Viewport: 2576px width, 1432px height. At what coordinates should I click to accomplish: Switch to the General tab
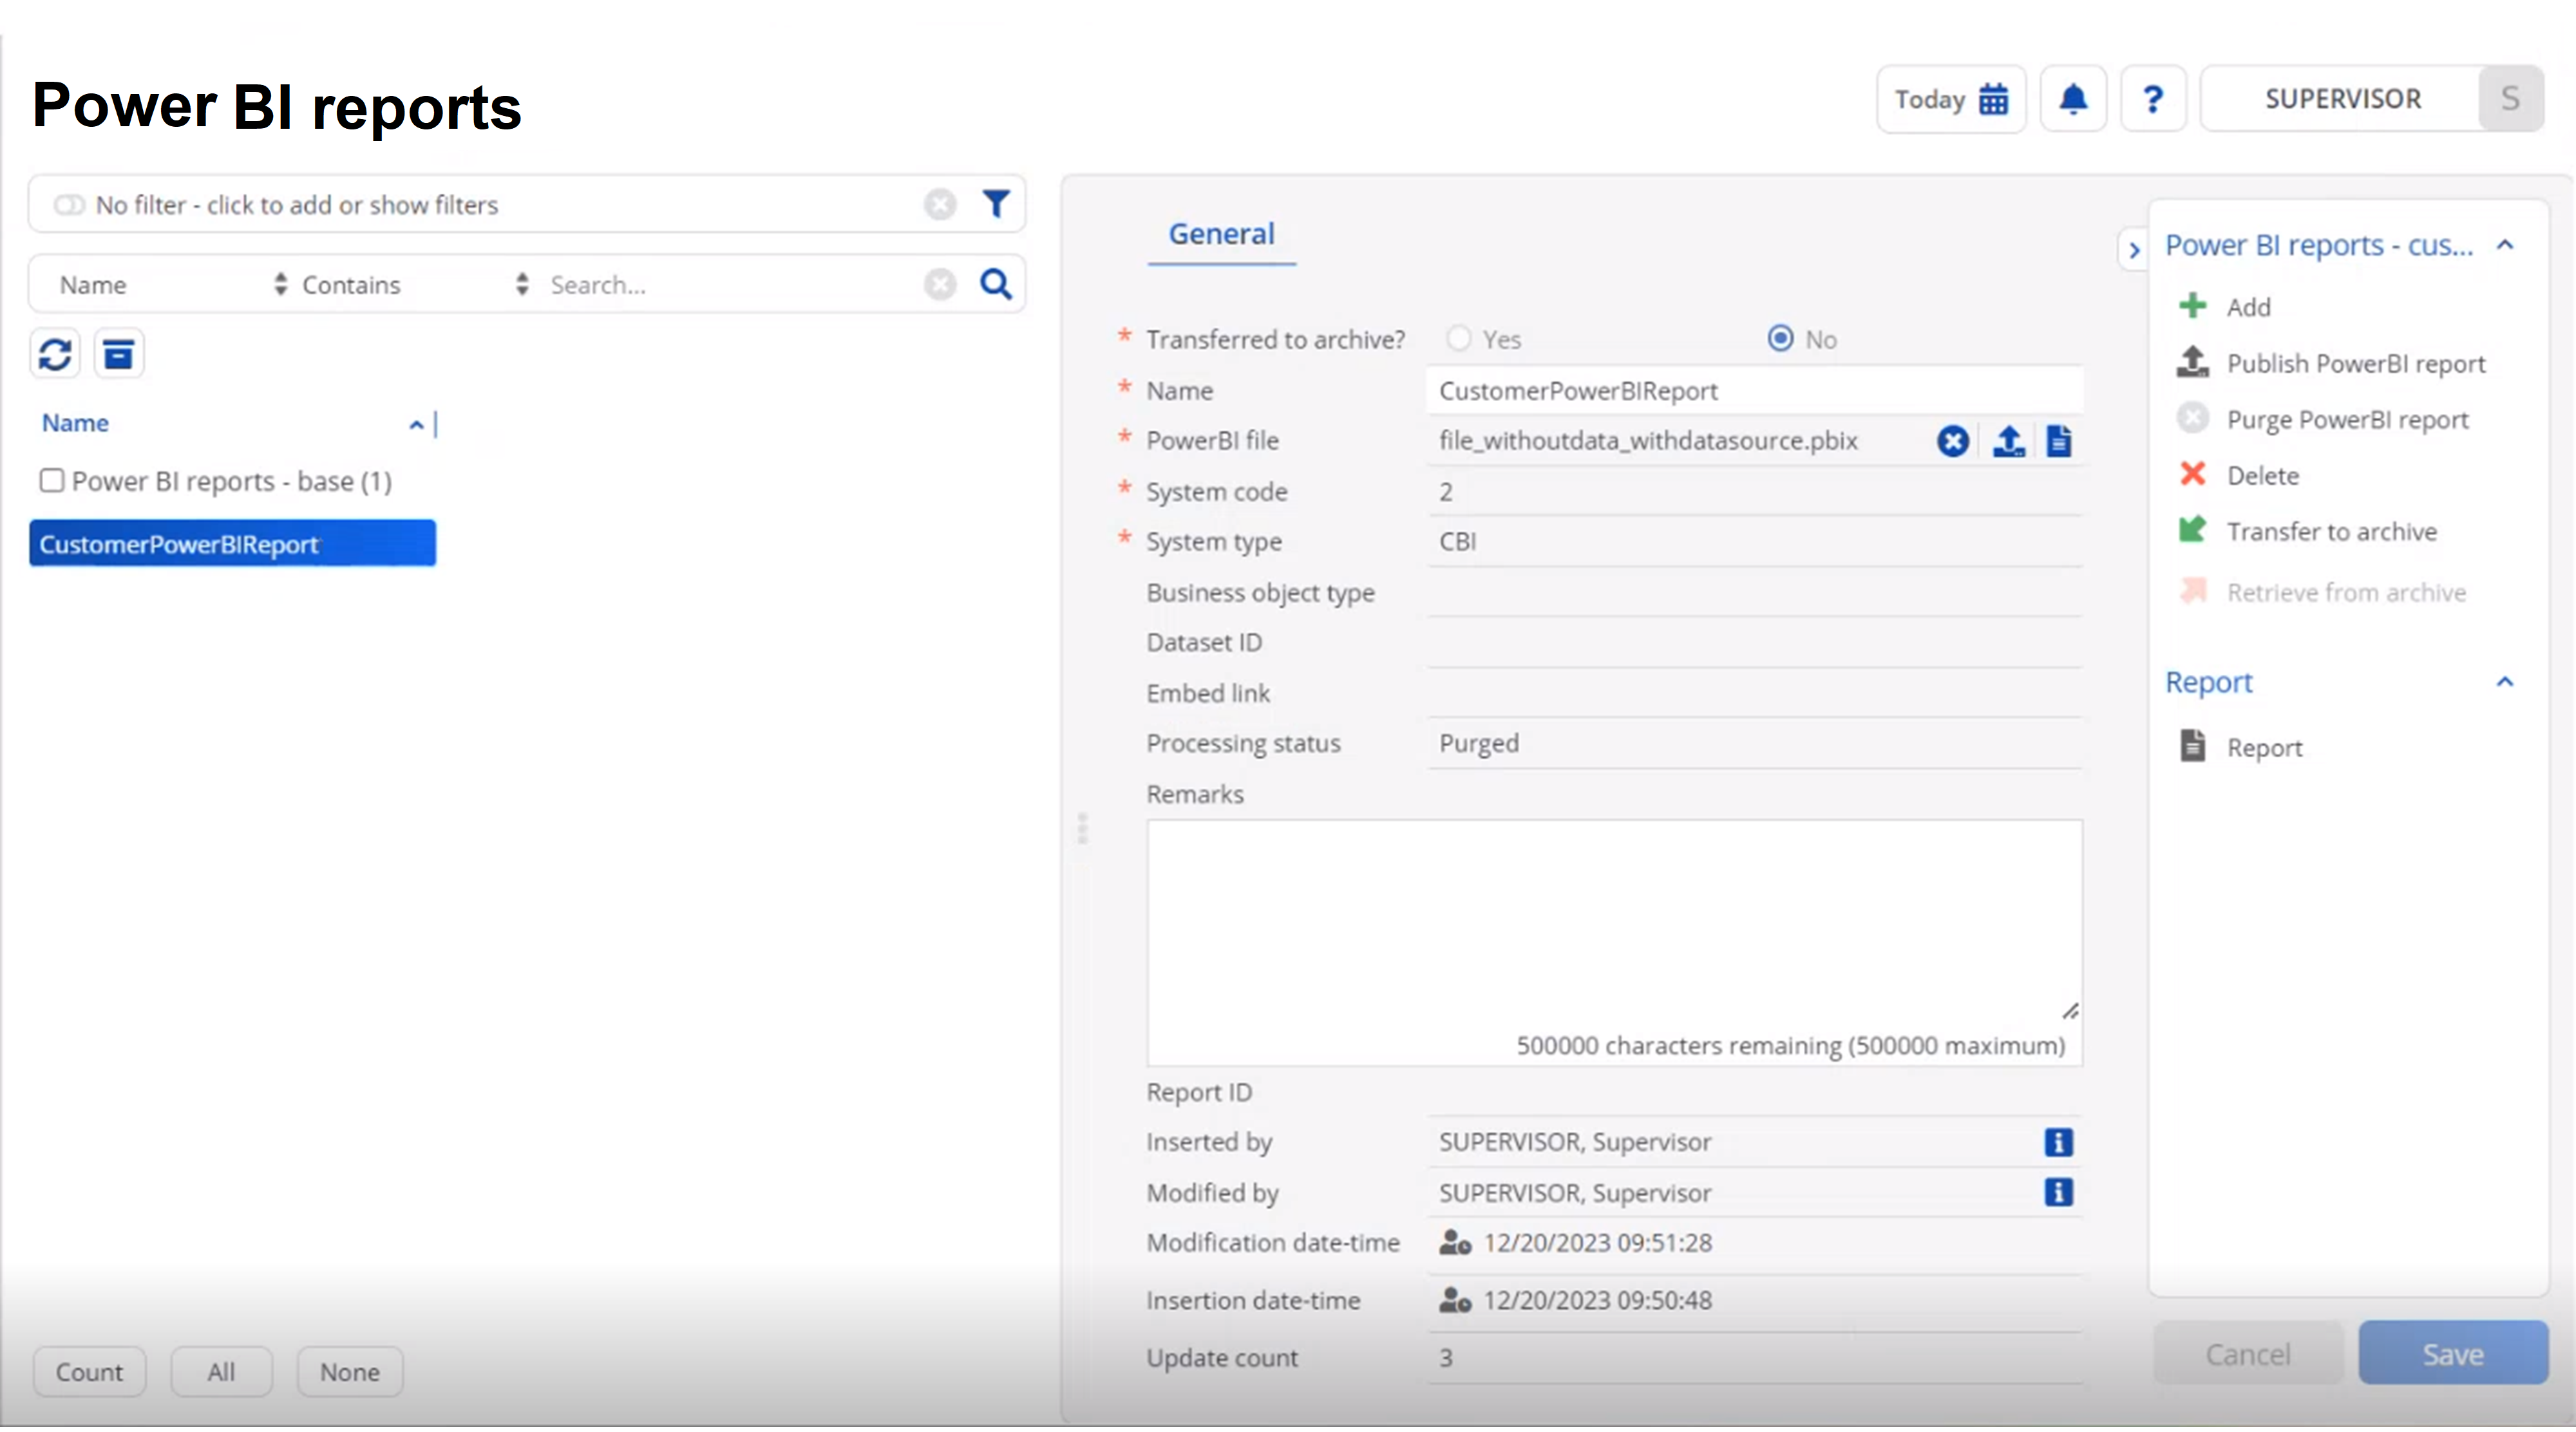pyautogui.click(x=1221, y=233)
